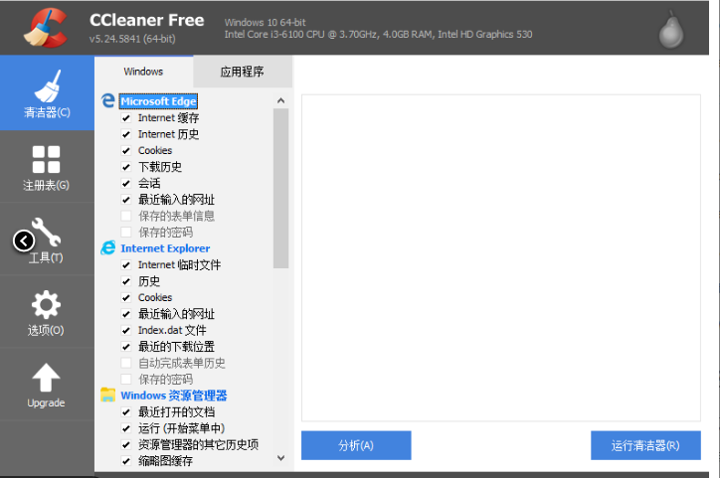
Task: Uncheck Internet Explorer 历史 checkbox
Action: 126,281
